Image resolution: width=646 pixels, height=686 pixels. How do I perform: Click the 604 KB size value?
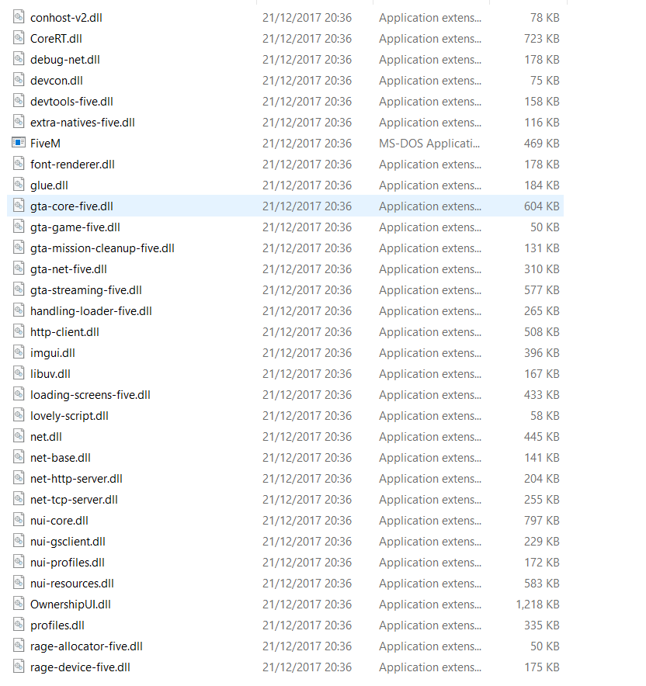(542, 206)
